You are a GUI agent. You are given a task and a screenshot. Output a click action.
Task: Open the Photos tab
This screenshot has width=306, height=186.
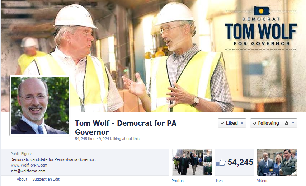178,181
